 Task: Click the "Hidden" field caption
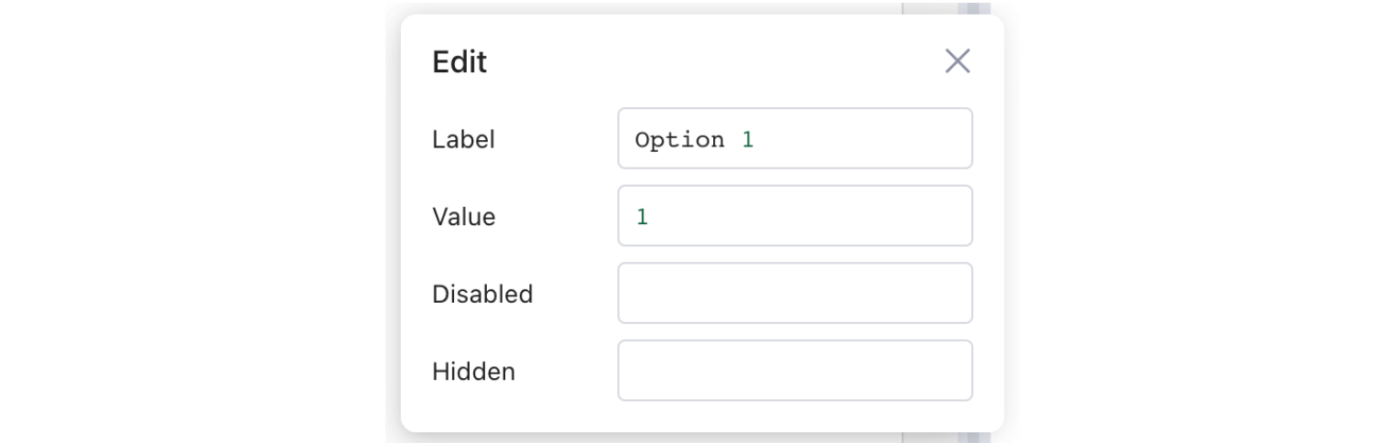(473, 372)
